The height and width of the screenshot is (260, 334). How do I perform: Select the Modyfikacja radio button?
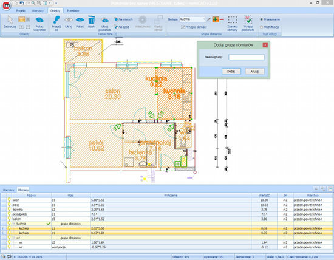tap(261, 27)
